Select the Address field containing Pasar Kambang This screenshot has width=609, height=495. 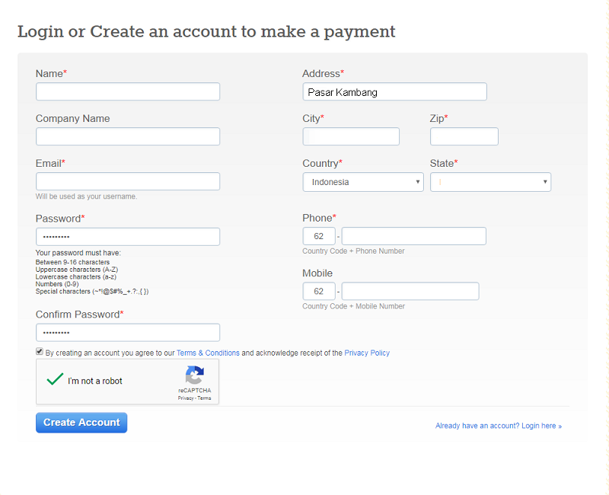(394, 91)
